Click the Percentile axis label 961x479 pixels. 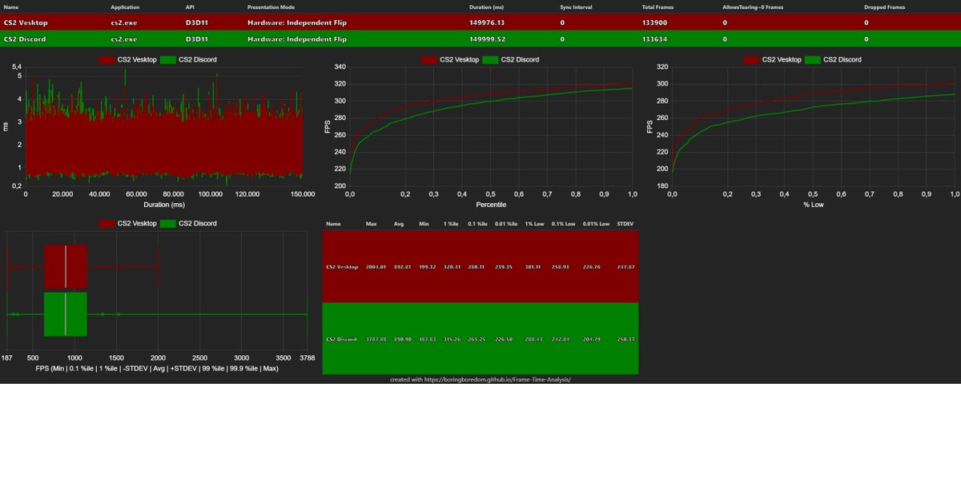pos(491,205)
